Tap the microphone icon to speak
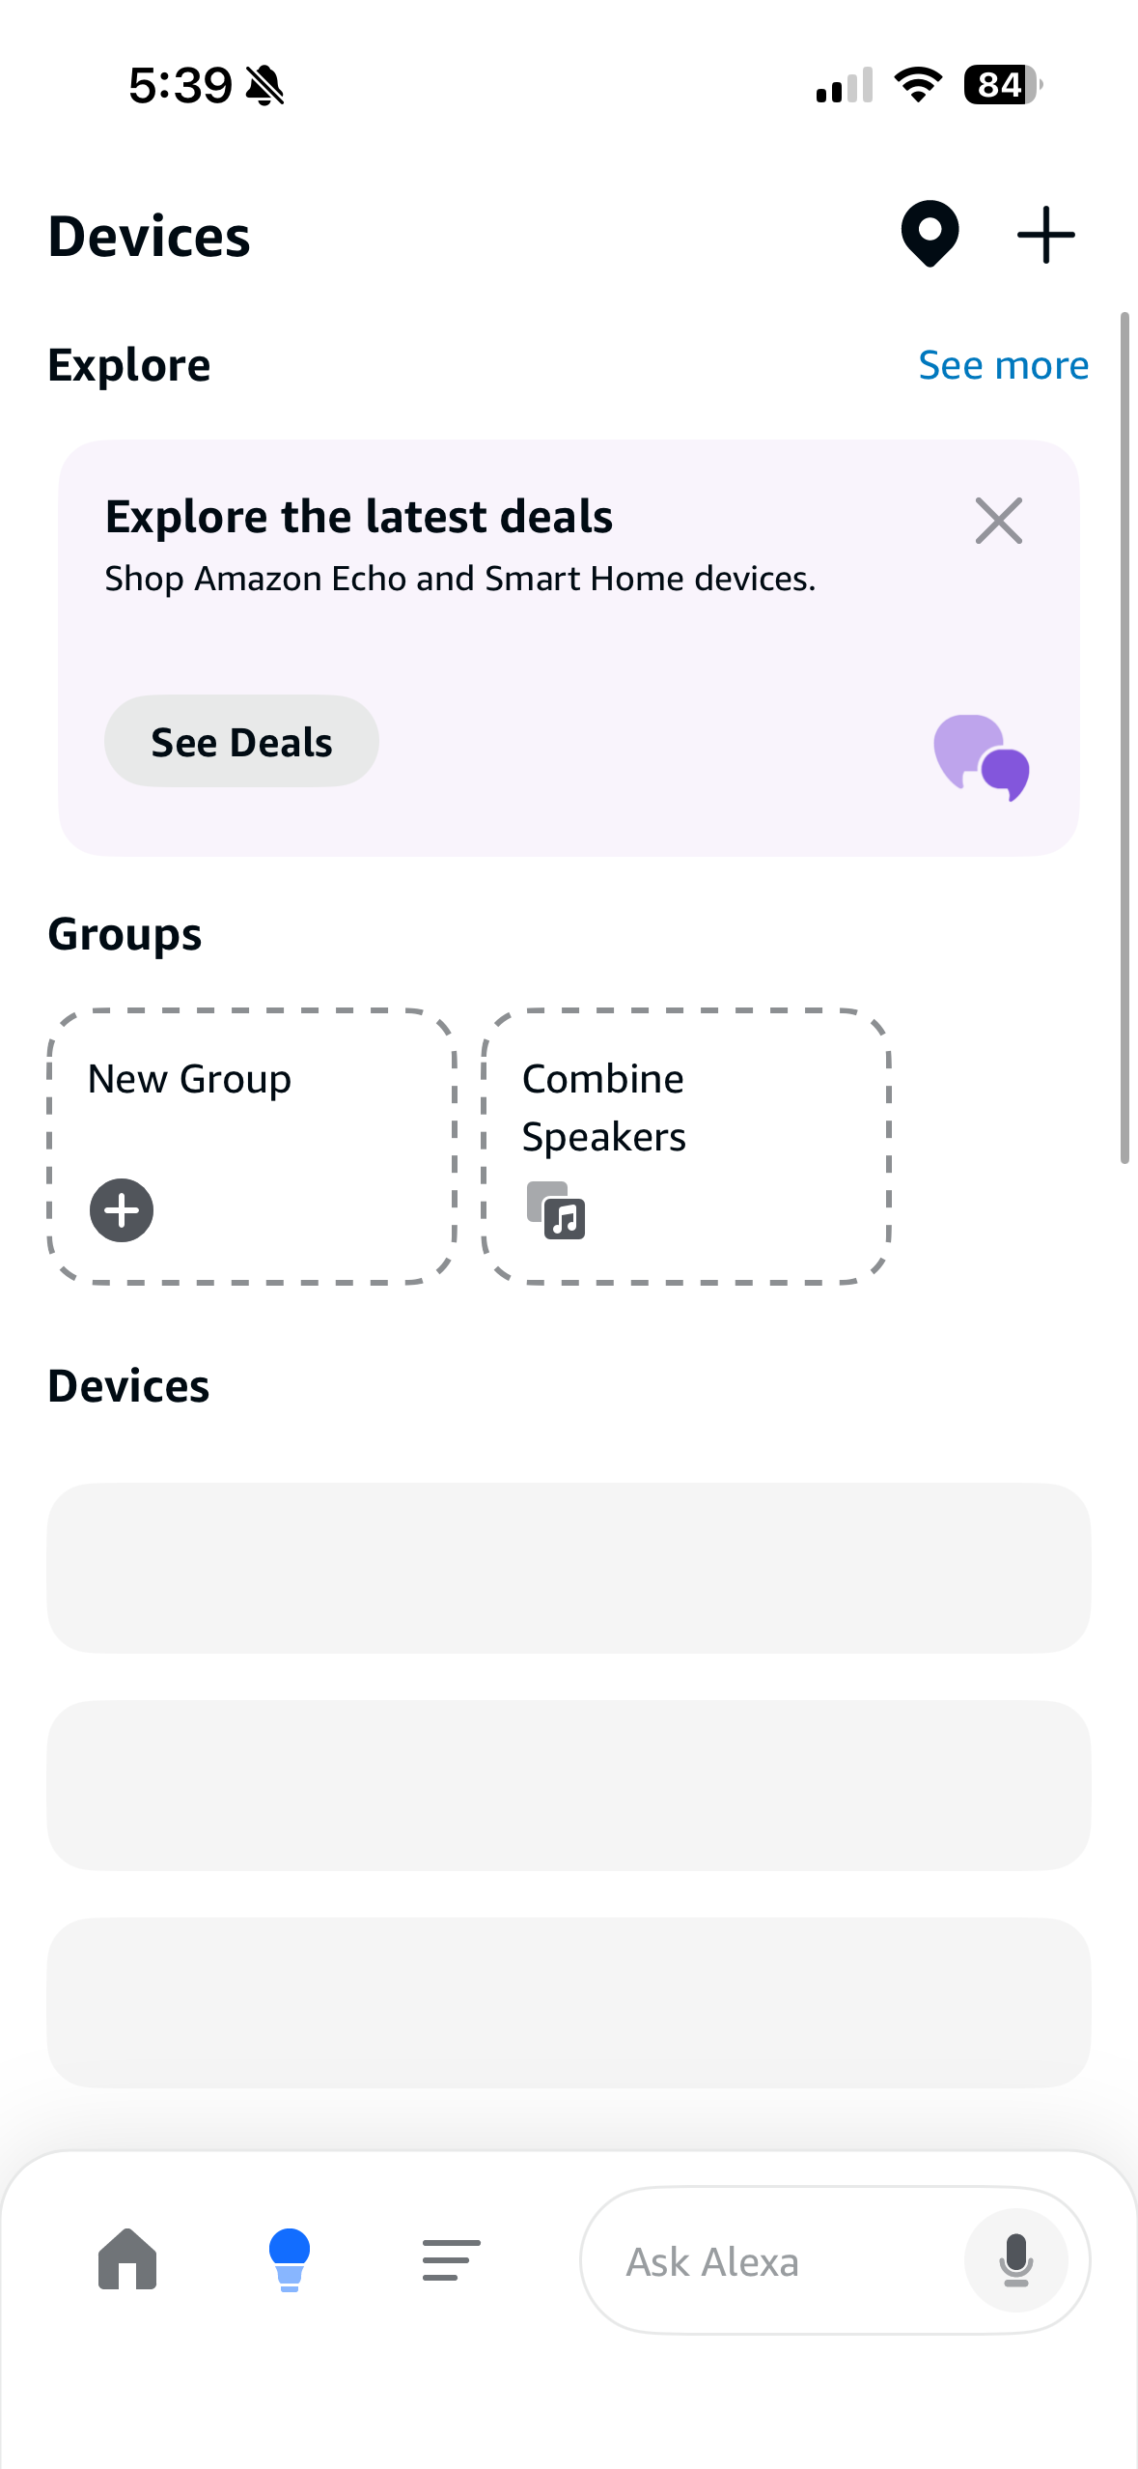 (1015, 2259)
